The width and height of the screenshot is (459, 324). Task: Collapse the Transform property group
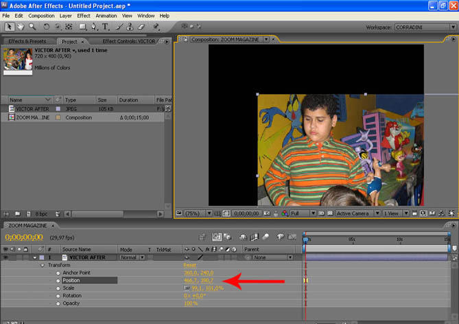coord(41,265)
